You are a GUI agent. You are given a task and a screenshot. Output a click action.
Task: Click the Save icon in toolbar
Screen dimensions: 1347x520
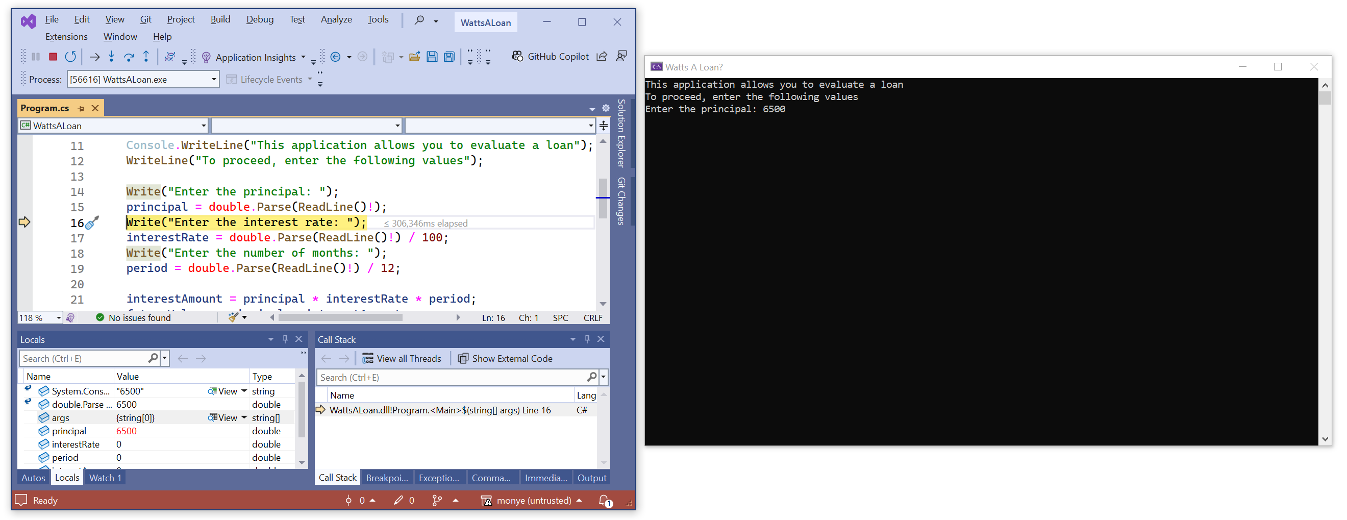(x=432, y=57)
